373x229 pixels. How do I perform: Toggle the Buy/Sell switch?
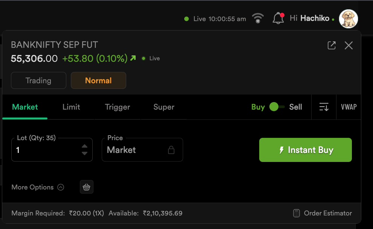(x=277, y=107)
